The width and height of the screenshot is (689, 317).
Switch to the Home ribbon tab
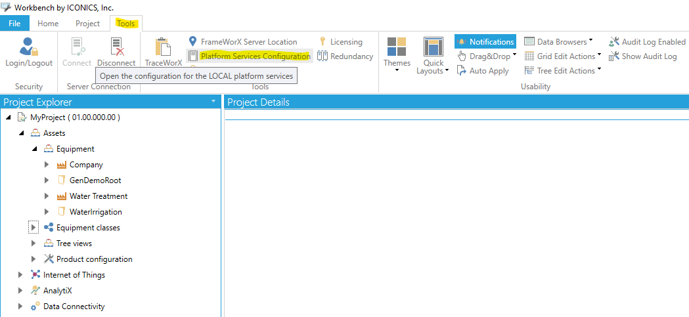point(48,24)
